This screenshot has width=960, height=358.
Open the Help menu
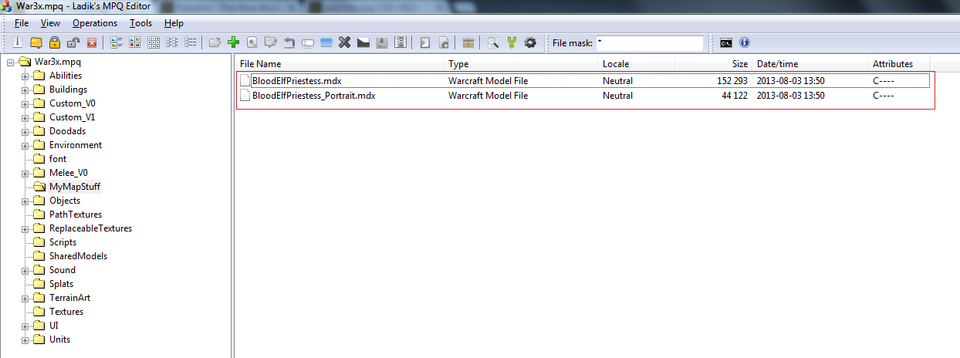(x=174, y=23)
